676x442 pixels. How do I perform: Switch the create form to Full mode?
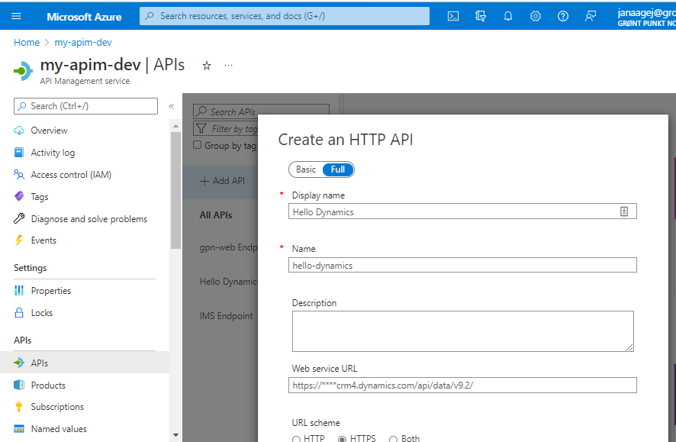tap(337, 169)
